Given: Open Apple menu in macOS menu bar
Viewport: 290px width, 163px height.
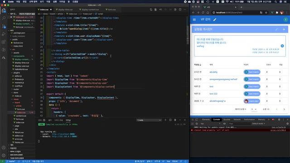Looking at the screenshot, I should click(4, 2).
